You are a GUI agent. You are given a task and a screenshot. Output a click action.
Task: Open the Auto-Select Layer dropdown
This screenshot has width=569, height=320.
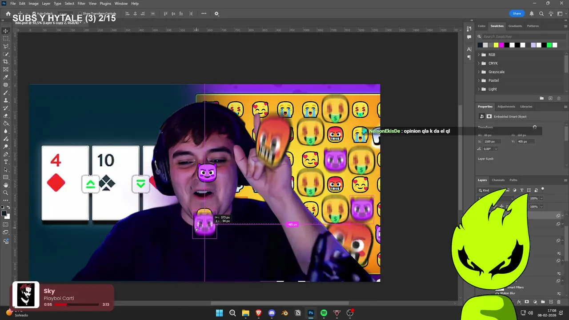pyautogui.click(x=64, y=14)
